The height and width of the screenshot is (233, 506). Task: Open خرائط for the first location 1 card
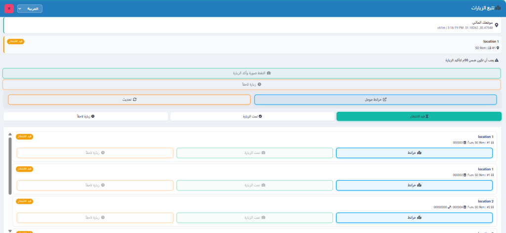coord(414,153)
